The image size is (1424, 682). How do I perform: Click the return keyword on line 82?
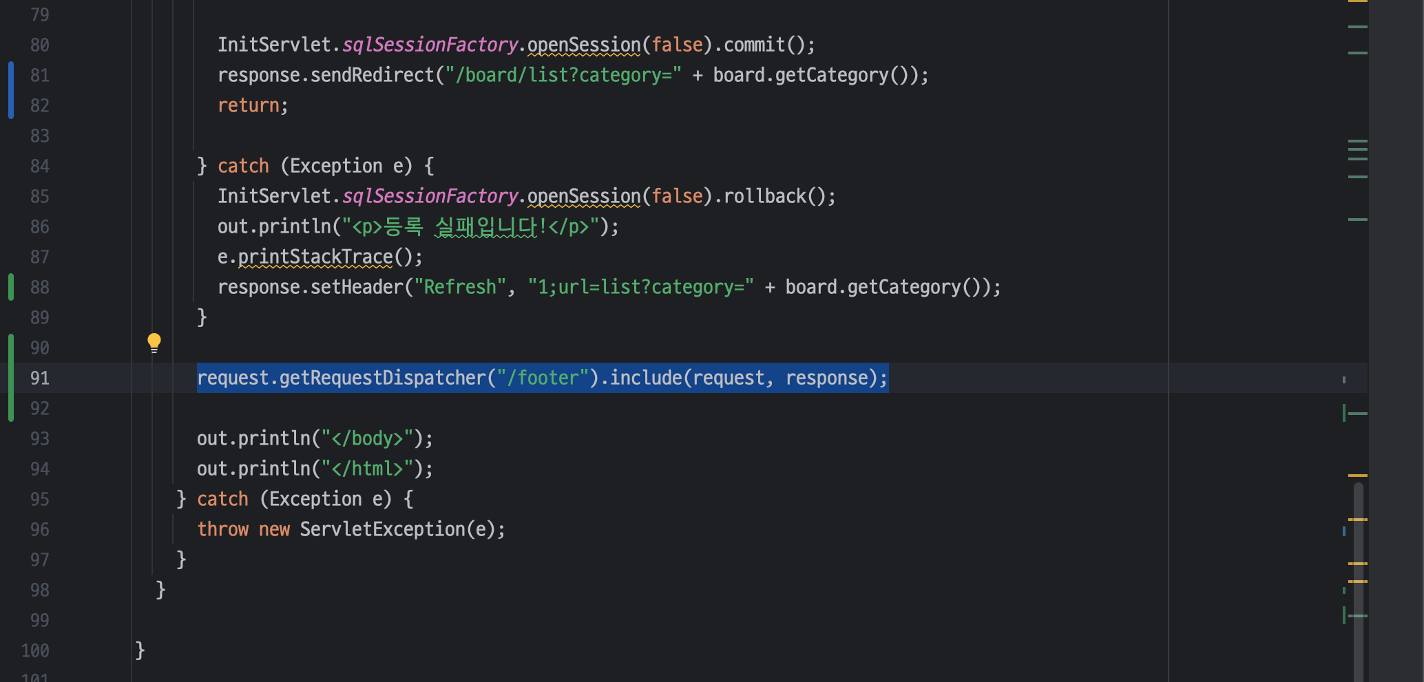249,105
